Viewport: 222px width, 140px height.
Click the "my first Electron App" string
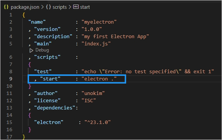[x=115, y=37]
